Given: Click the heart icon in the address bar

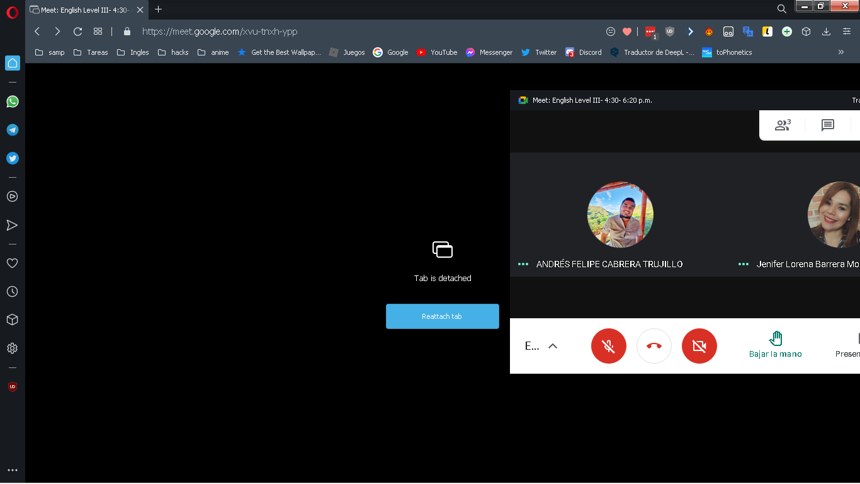Looking at the screenshot, I should pyautogui.click(x=627, y=32).
